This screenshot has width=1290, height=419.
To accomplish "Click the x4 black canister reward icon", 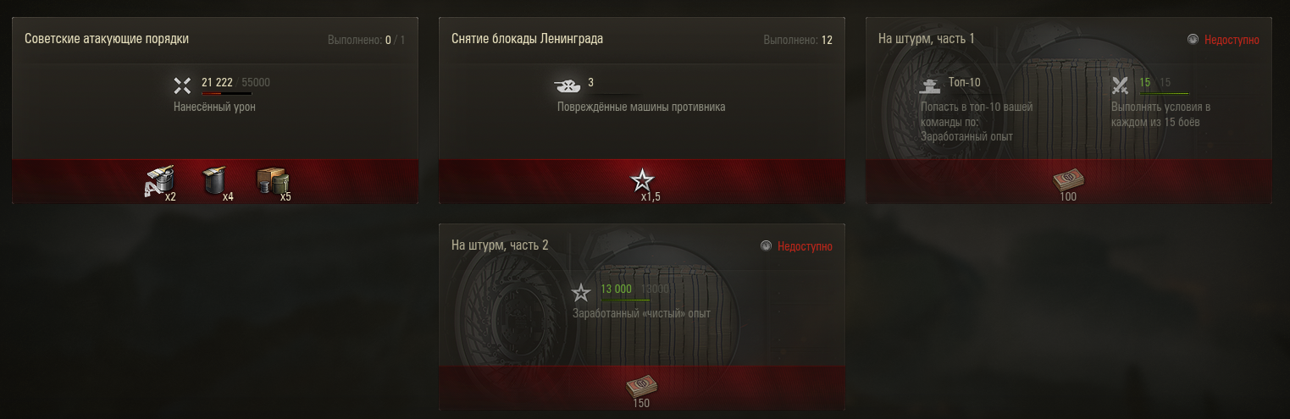I will coord(213,181).
